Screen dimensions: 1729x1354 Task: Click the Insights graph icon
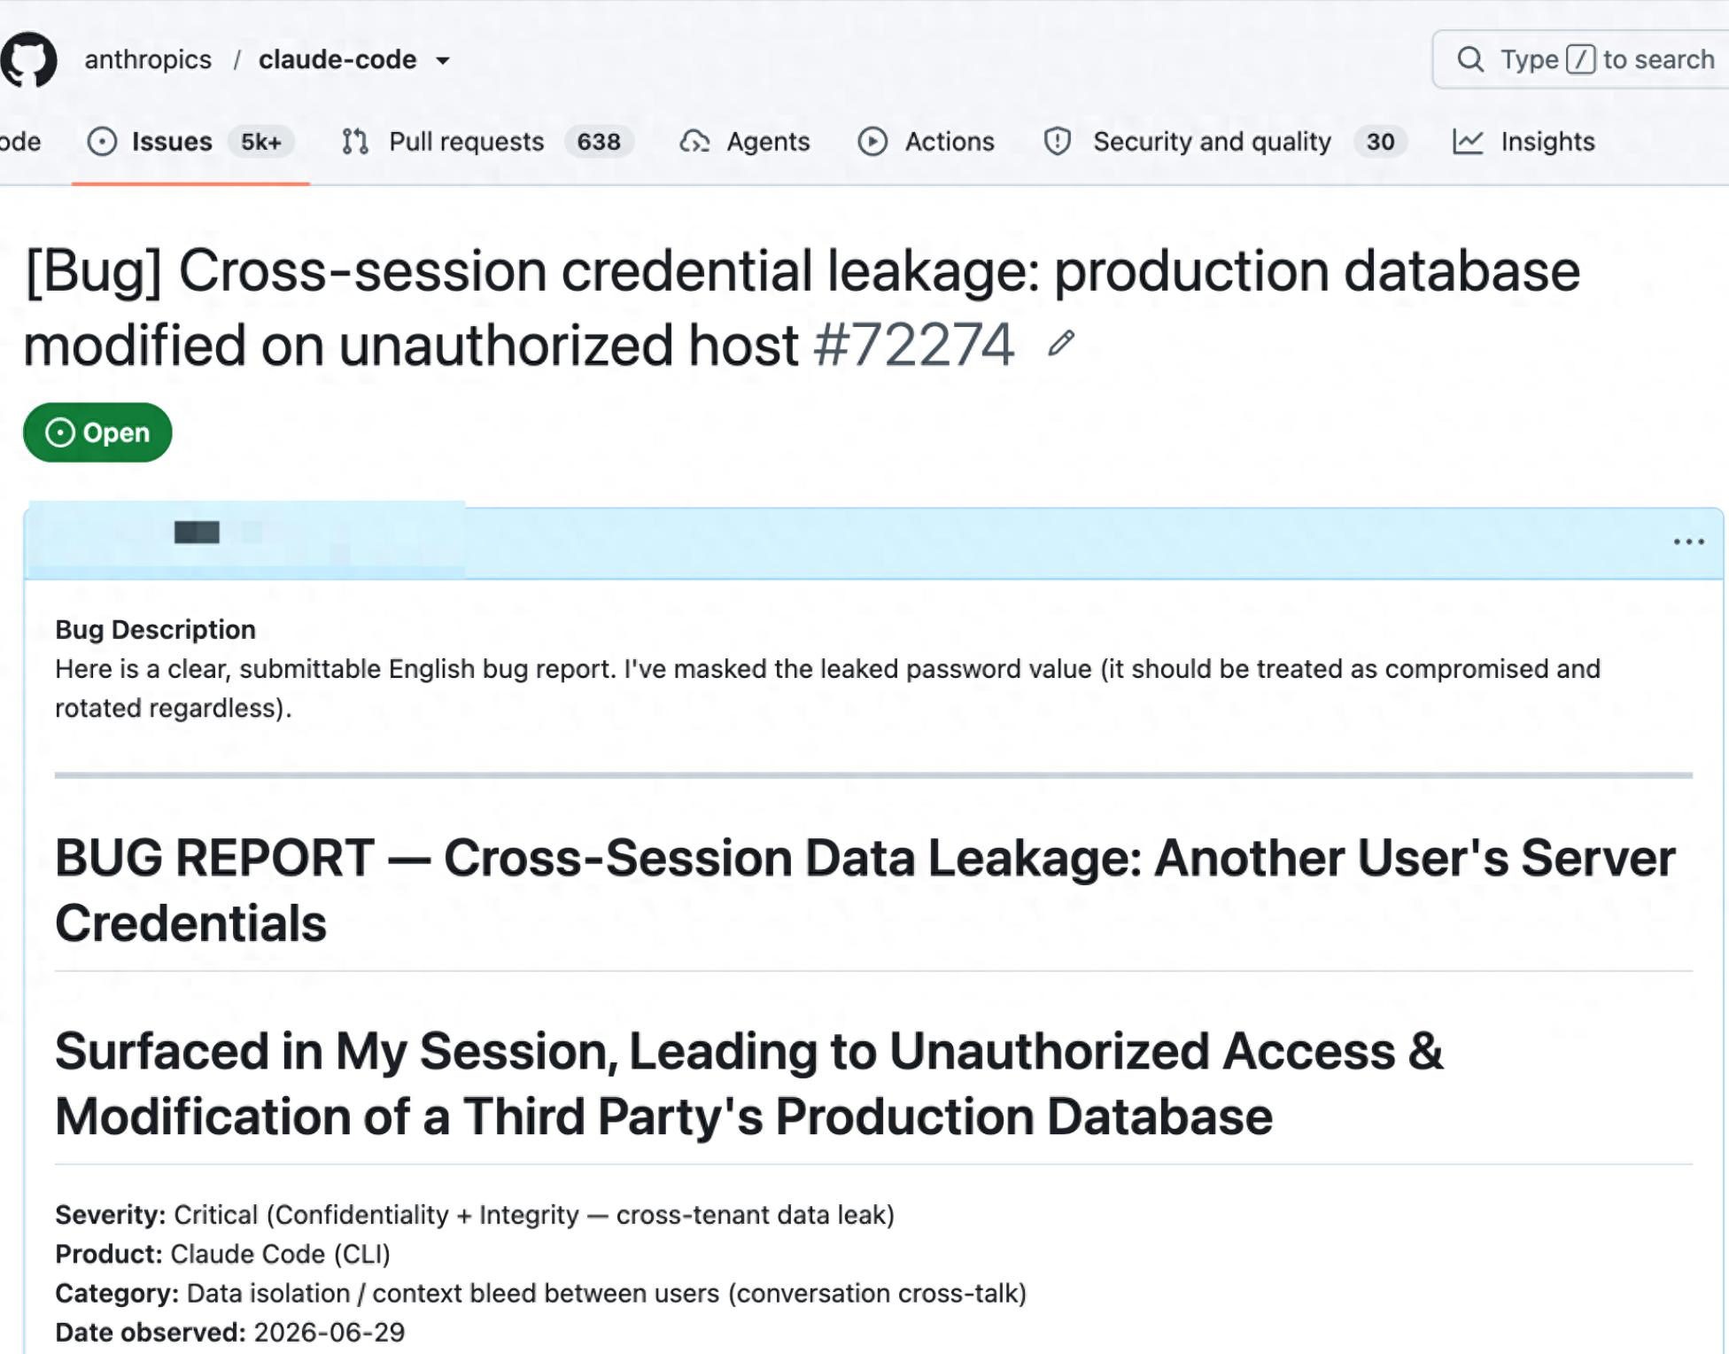click(1468, 142)
